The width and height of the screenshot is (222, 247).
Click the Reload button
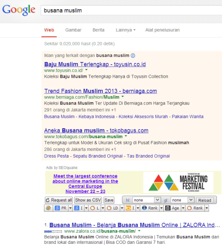click(205, 200)
